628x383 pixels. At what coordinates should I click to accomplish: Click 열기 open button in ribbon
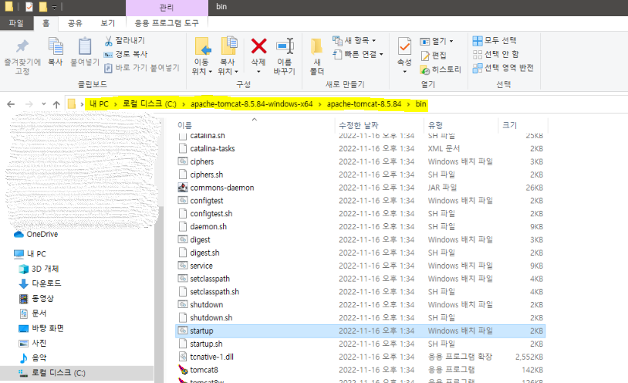(x=437, y=41)
